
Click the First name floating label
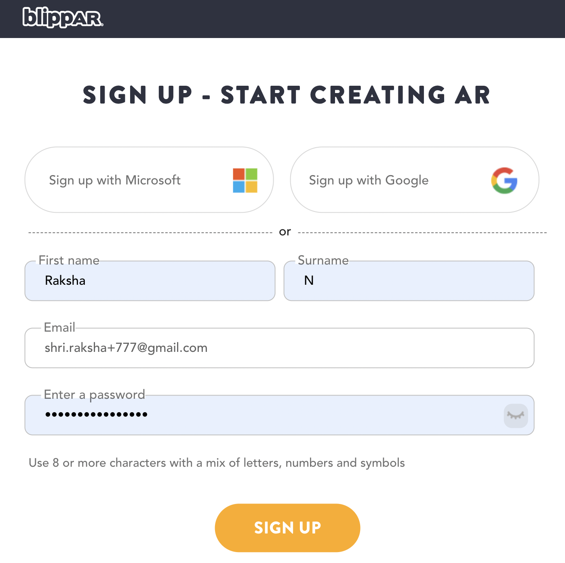69,260
